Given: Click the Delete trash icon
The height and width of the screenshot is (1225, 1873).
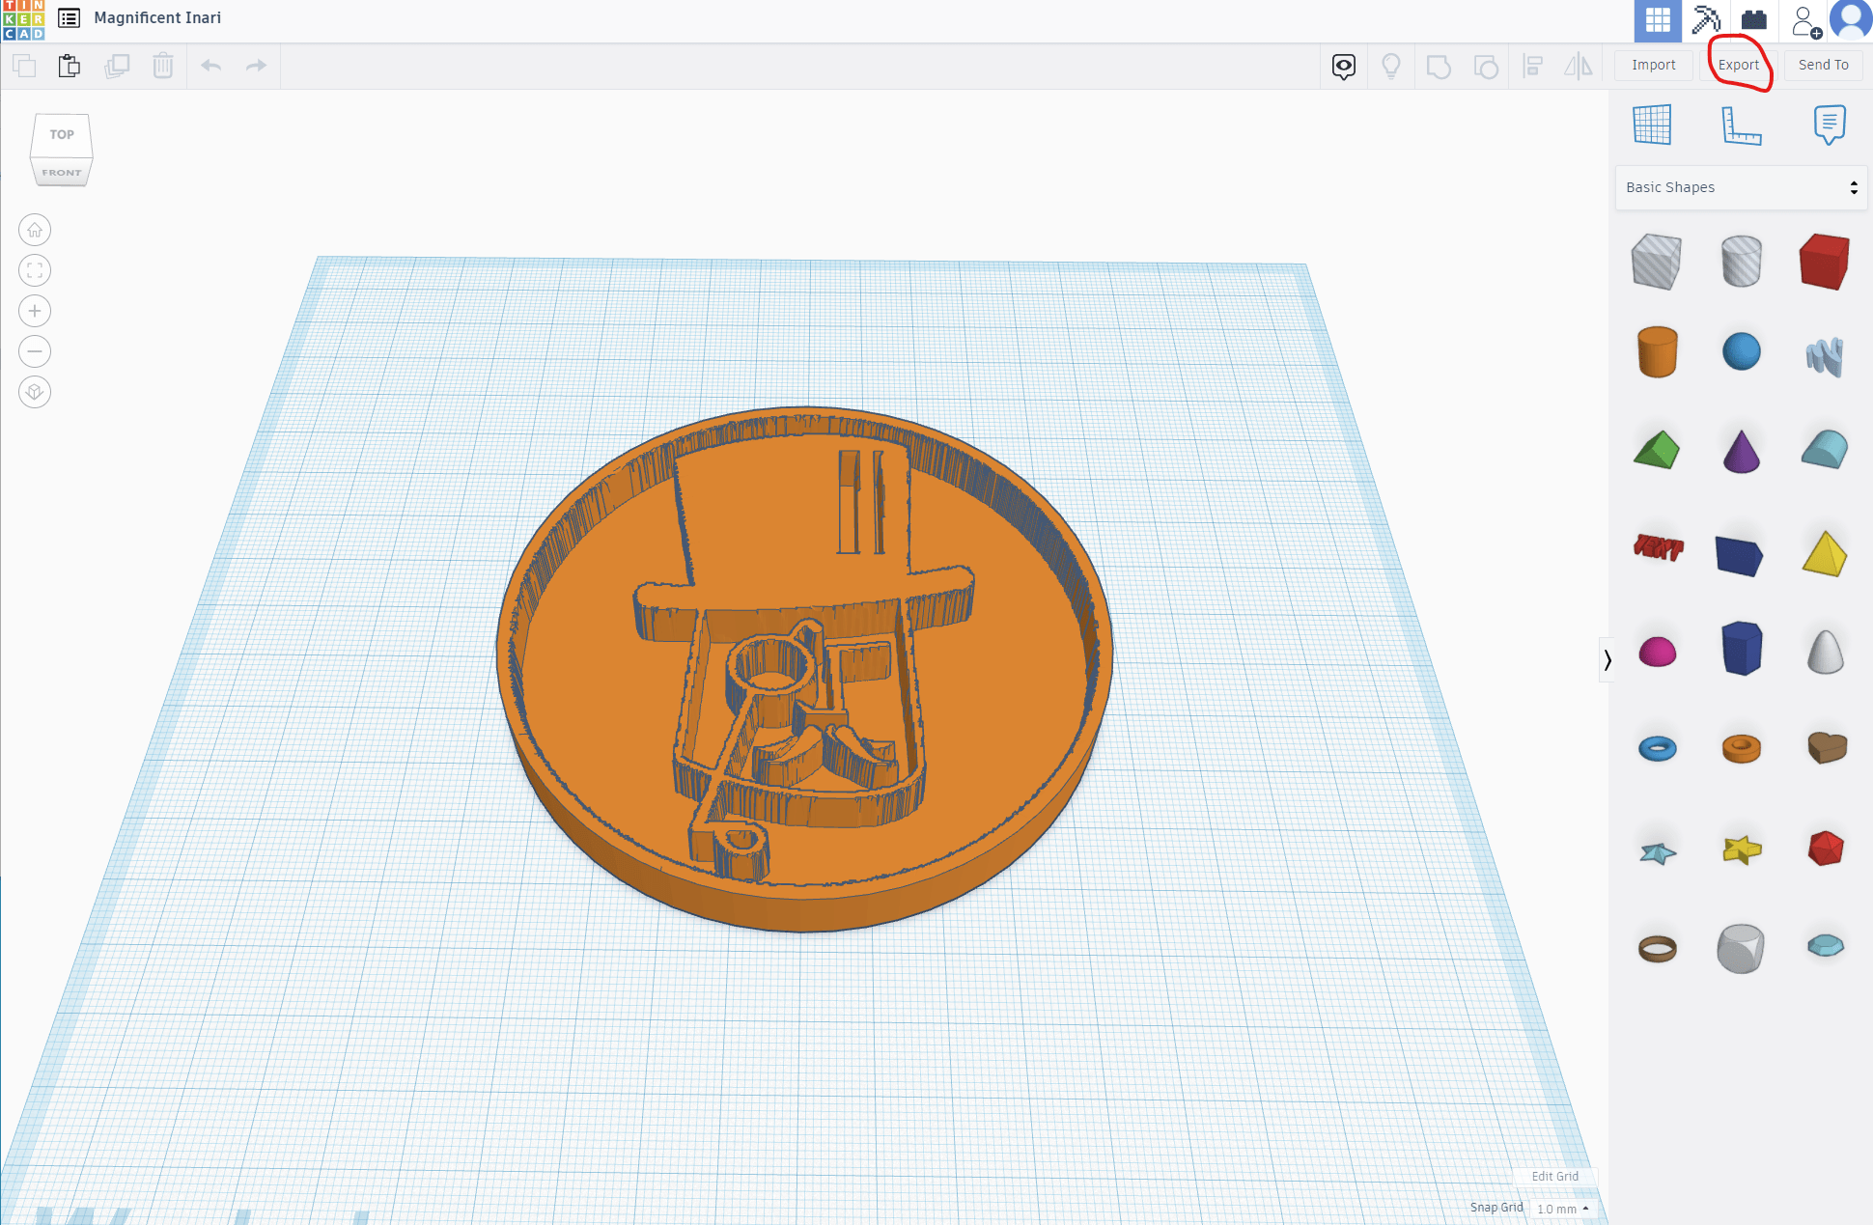Looking at the screenshot, I should coord(163,66).
